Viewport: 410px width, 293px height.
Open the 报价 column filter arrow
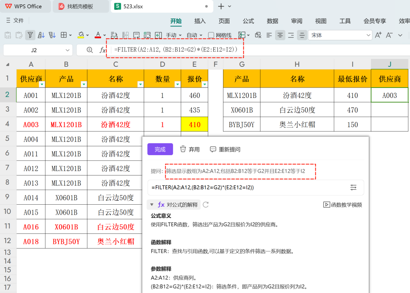[205, 84]
